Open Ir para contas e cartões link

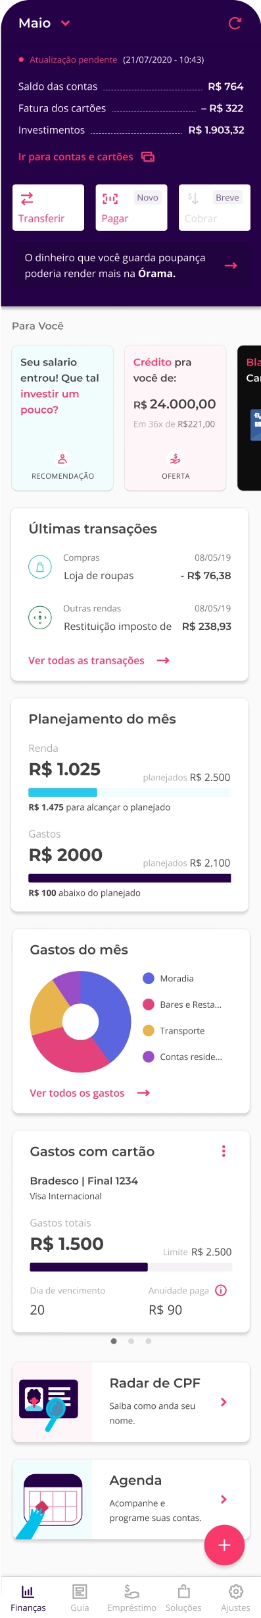pyautogui.click(x=86, y=157)
